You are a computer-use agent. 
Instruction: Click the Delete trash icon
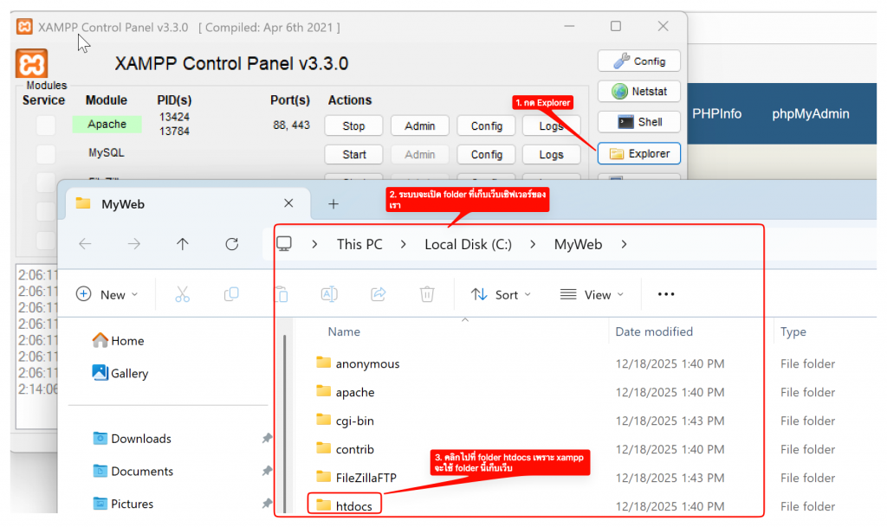[427, 294]
